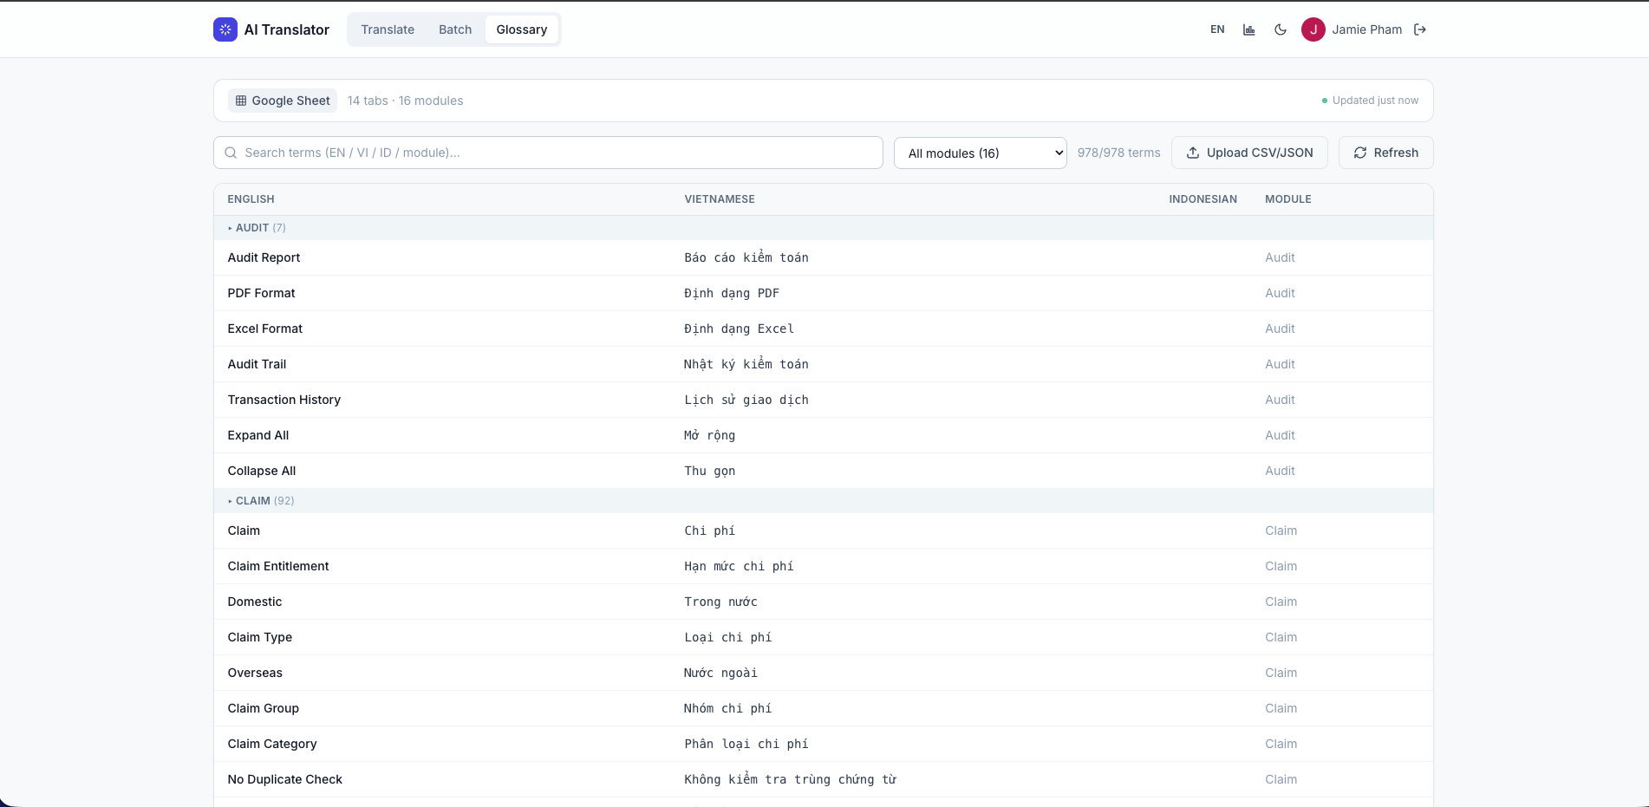Screen dimensions: 1649x807
Task: Select the Audit Trail term
Action: (257, 364)
